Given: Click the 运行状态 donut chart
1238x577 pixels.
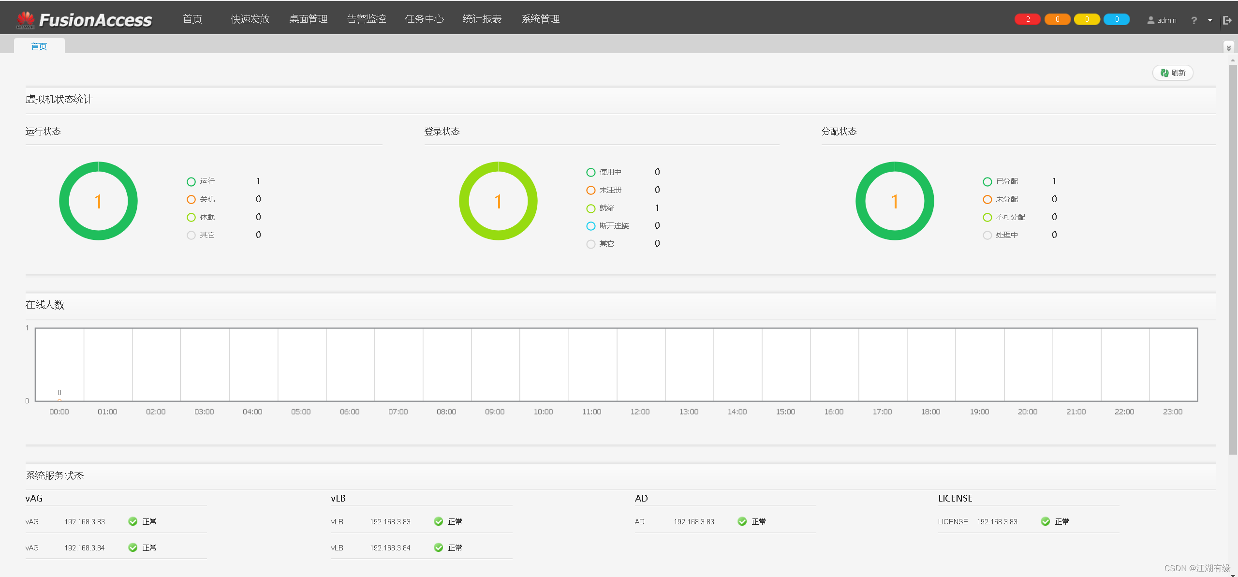Looking at the screenshot, I should [98, 201].
